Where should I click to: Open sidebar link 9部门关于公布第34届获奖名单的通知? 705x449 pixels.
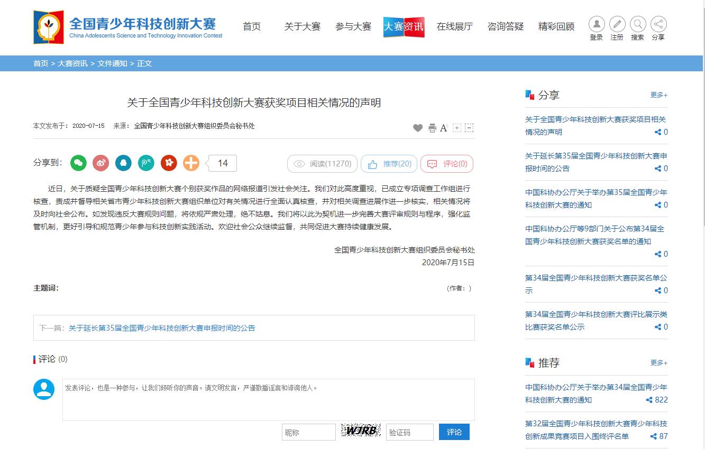tap(595, 235)
